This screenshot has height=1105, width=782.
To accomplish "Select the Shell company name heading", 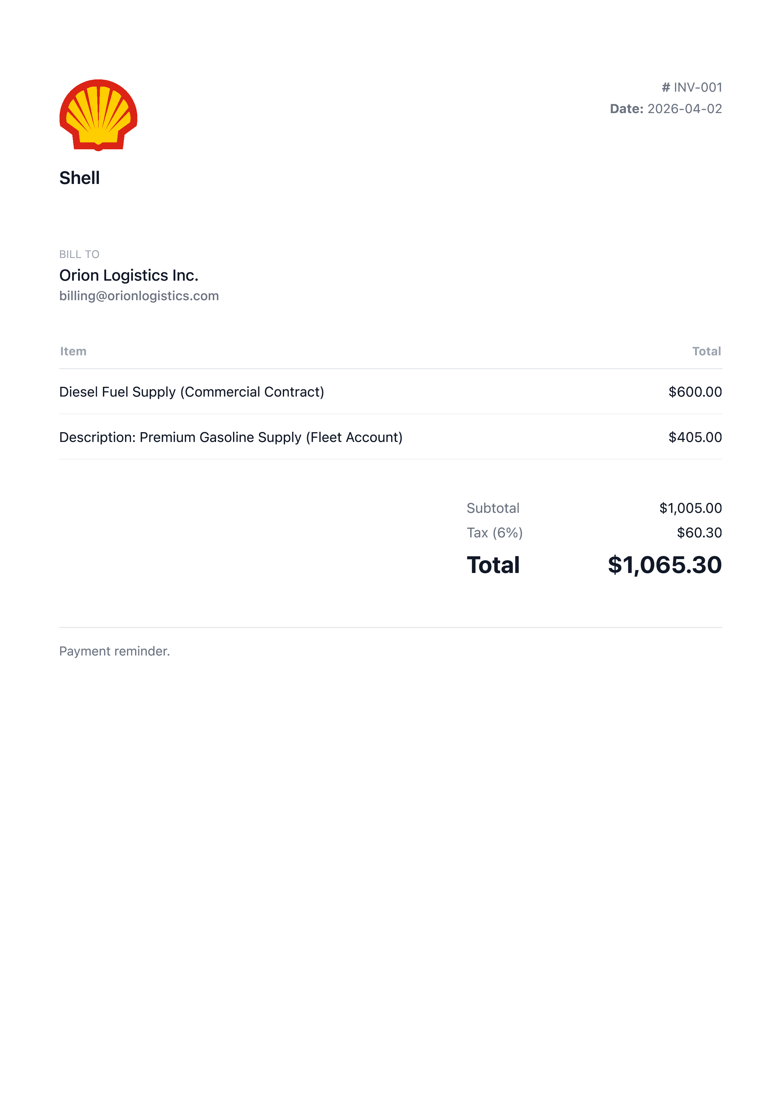I will 79,178.
